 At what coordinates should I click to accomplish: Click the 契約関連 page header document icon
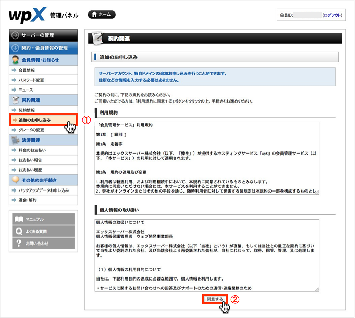97,38
